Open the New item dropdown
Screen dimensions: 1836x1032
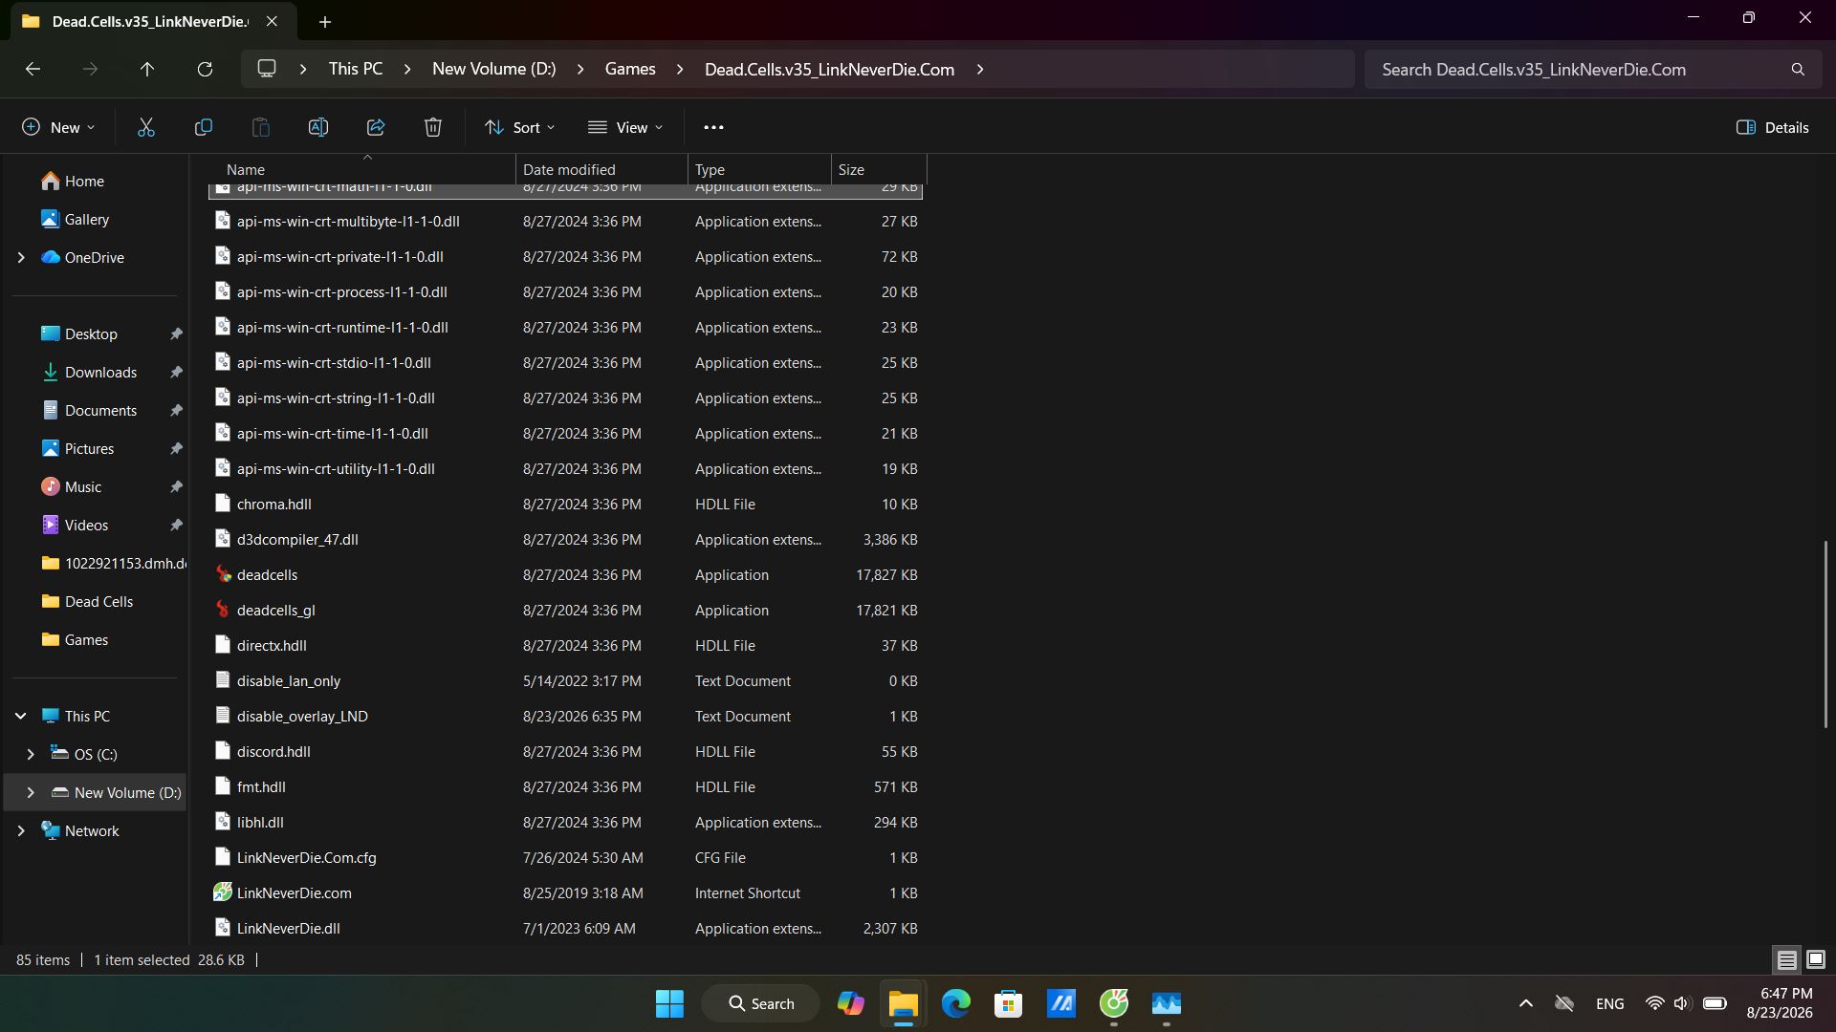58,127
